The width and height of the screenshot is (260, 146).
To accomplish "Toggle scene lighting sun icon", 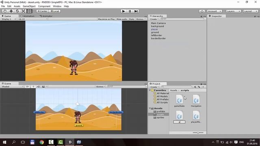I will pyautogui.click(x=33, y=86).
